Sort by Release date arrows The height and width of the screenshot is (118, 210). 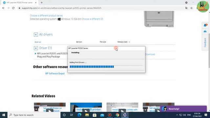[x=129, y=42]
